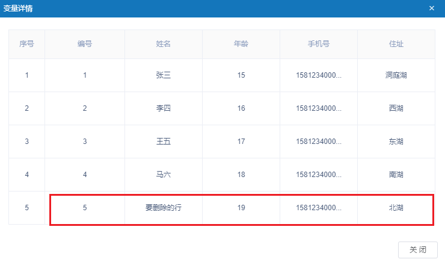
Task: Select the age cell showing 19
Action: 241,208
